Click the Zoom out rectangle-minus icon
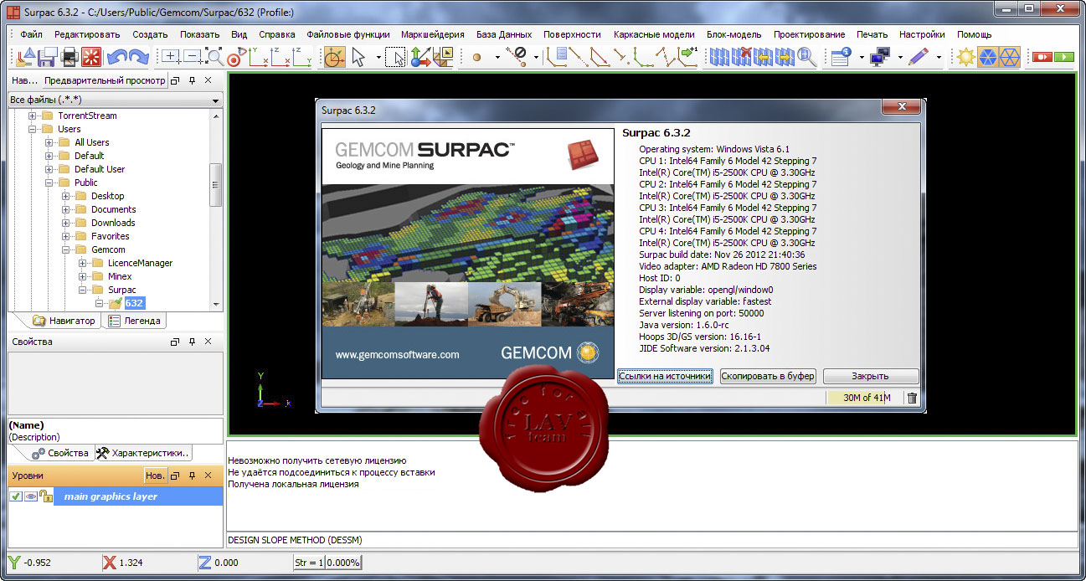Viewport: 1086px width, 581px height. [x=193, y=57]
